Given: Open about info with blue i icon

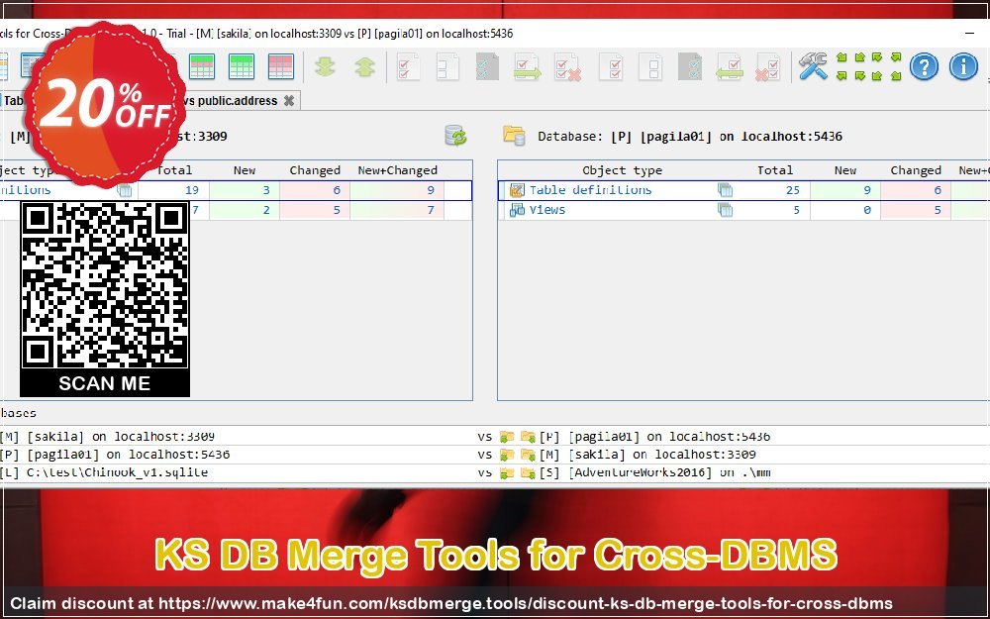Looking at the screenshot, I should click(x=963, y=66).
